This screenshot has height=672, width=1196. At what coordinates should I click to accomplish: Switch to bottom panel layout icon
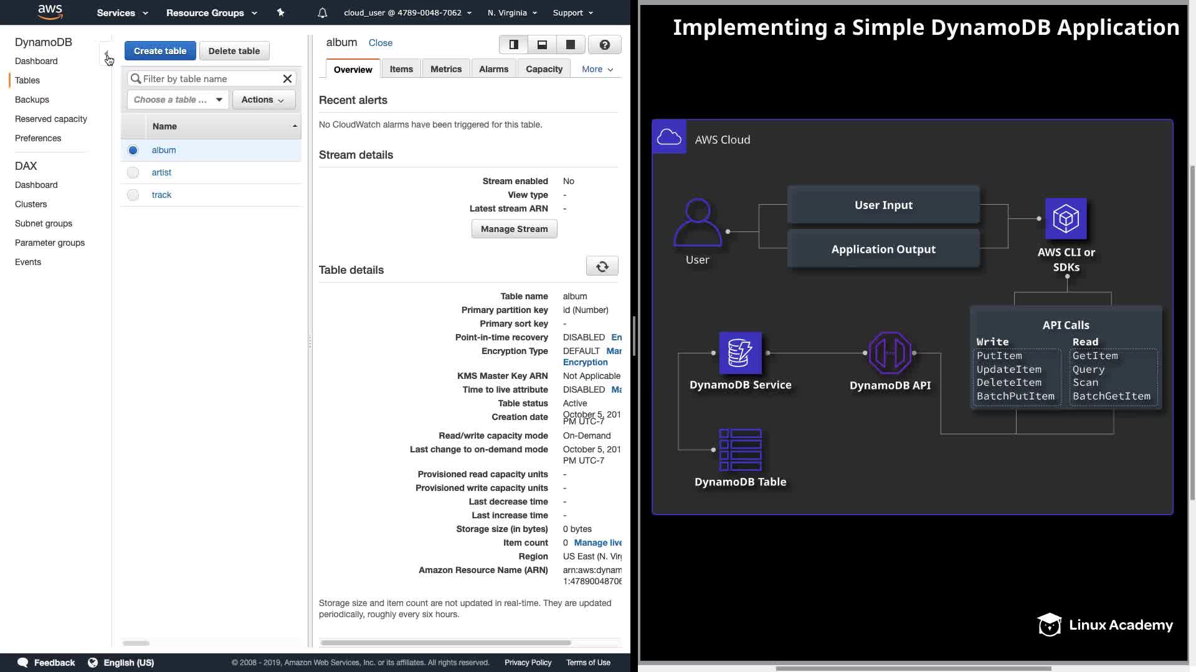pos(542,45)
